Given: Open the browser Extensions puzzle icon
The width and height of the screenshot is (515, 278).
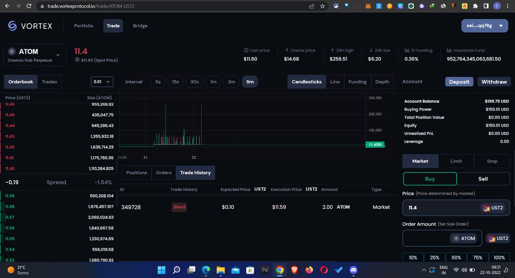Looking at the screenshot, I should click(x=475, y=6).
